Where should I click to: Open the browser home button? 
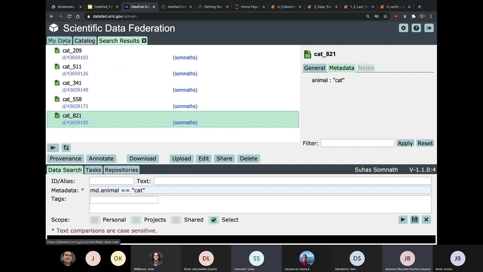tap(78, 16)
